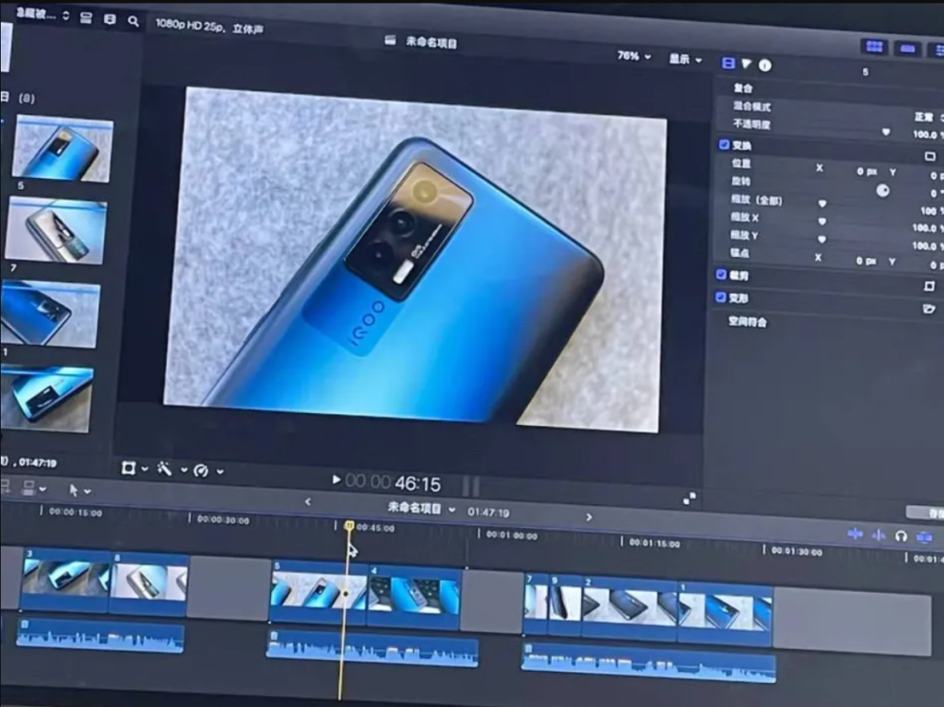Toggle filmstrip/list clip appearance icon
The height and width of the screenshot is (707, 944).
point(86,18)
